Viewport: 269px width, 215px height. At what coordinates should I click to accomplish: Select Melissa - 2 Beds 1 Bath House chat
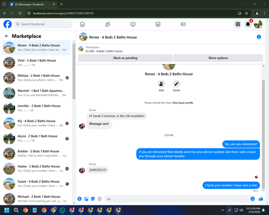pos(36,78)
